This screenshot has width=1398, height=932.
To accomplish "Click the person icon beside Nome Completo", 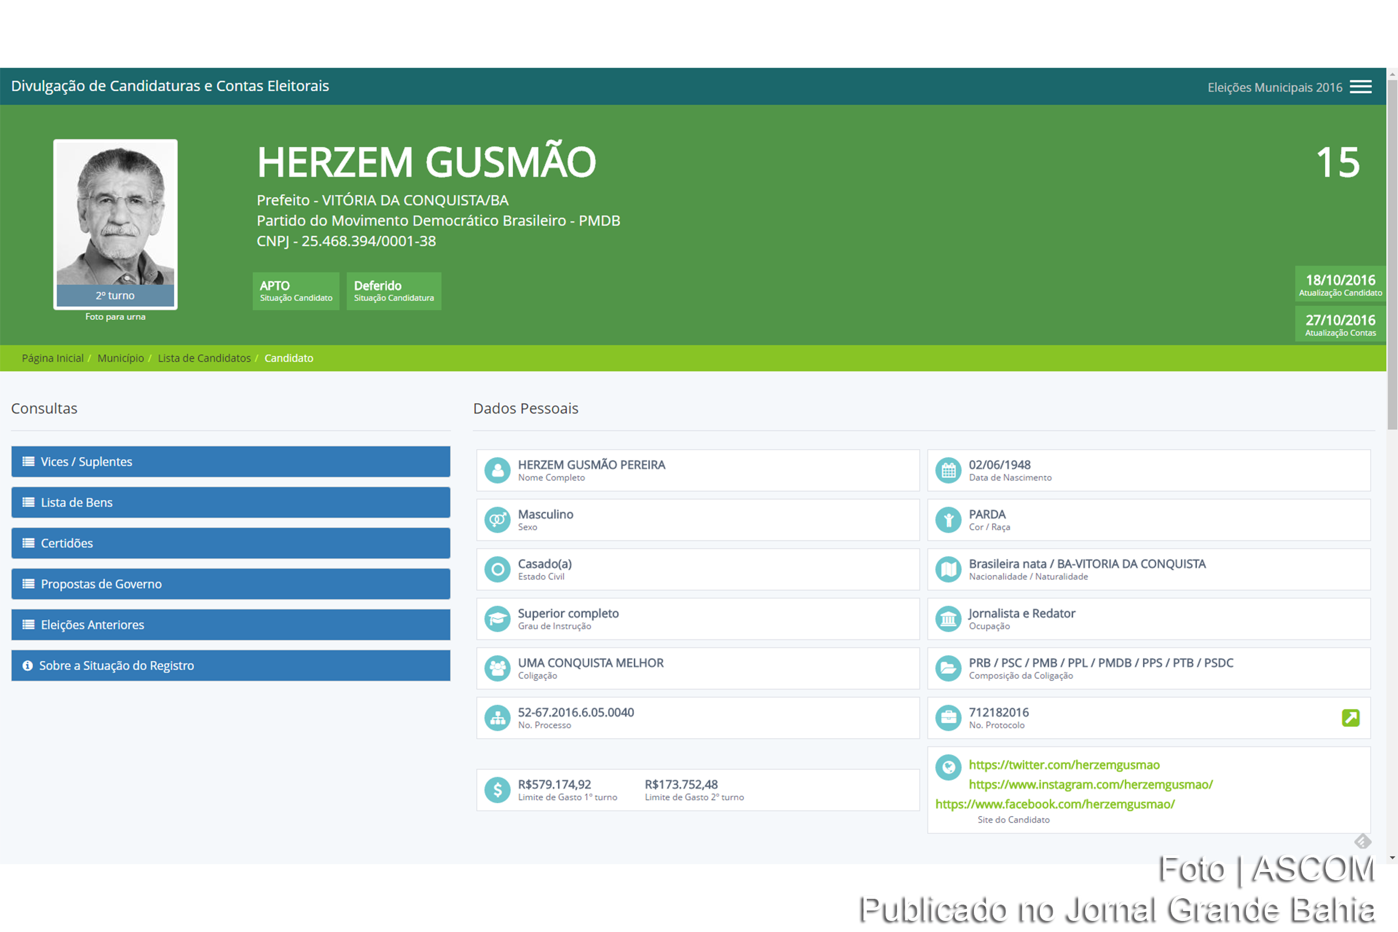I will [x=497, y=470].
